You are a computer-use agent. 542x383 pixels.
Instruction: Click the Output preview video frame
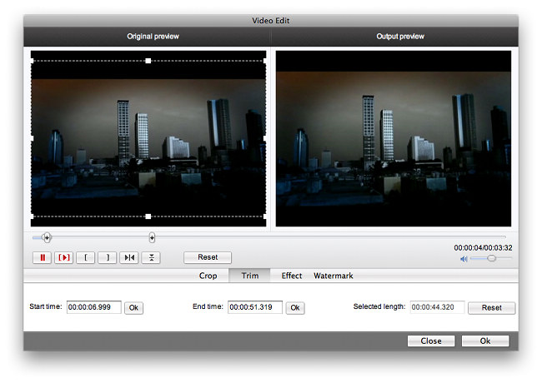(x=394, y=138)
